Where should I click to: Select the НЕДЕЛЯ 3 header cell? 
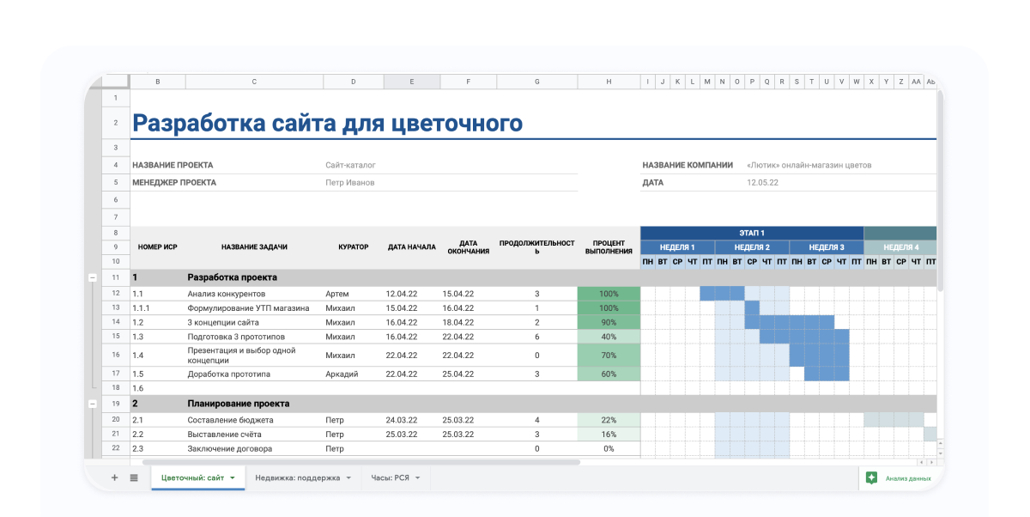827,247
